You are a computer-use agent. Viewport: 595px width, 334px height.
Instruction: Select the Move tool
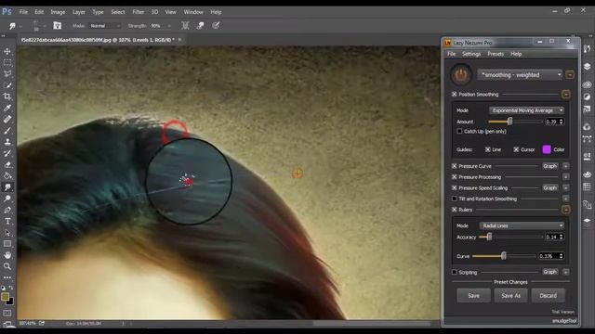[x=7, y=51]
